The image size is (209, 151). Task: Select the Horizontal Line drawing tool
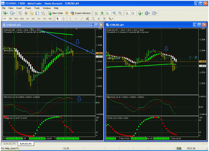tap(76, 19)
